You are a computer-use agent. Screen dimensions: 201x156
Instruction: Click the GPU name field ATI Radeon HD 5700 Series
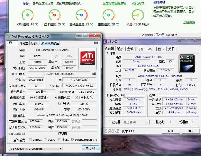coord(52,50)
